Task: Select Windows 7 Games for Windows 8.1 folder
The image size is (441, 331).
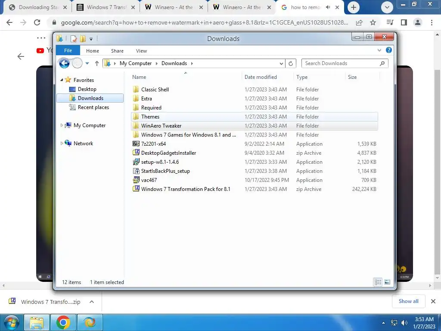Action: click(189, 135)
